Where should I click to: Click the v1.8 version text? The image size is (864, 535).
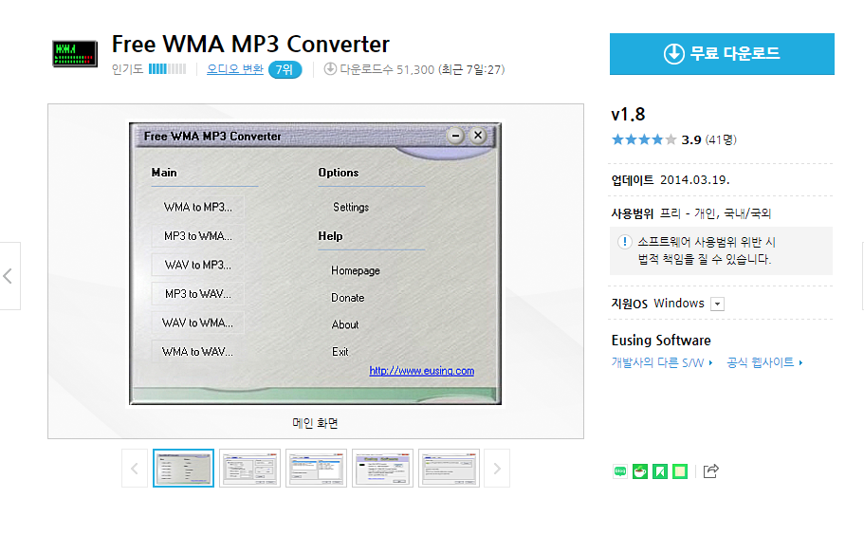coord(628,114)
